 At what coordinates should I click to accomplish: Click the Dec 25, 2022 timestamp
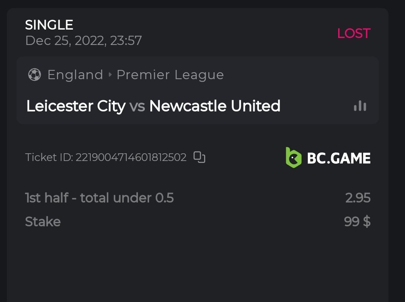(83, 40)
